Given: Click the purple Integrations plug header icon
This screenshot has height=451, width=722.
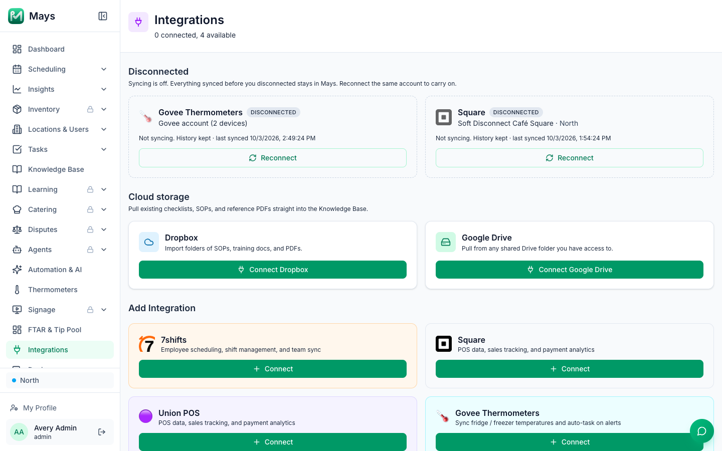Looking at the screenshot, I should (x=138, y=22).
